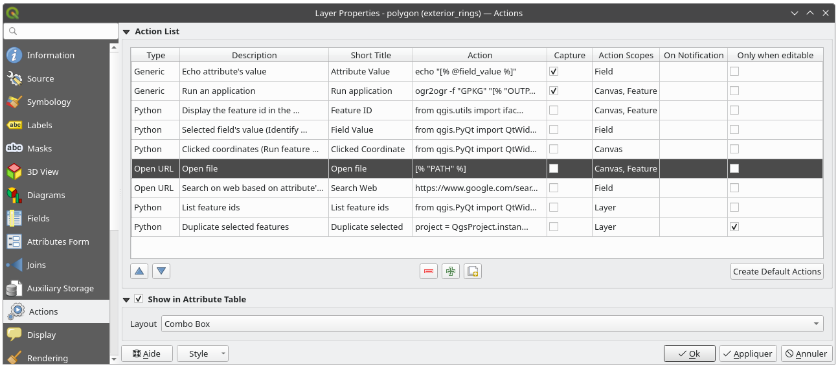Uncheck Only when editable for Duplicate selected

click(x=734, y=227)
